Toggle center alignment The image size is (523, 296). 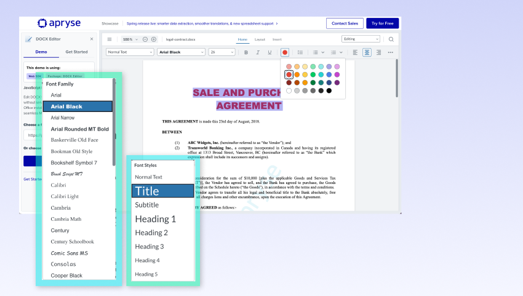(x=367, y=52)
